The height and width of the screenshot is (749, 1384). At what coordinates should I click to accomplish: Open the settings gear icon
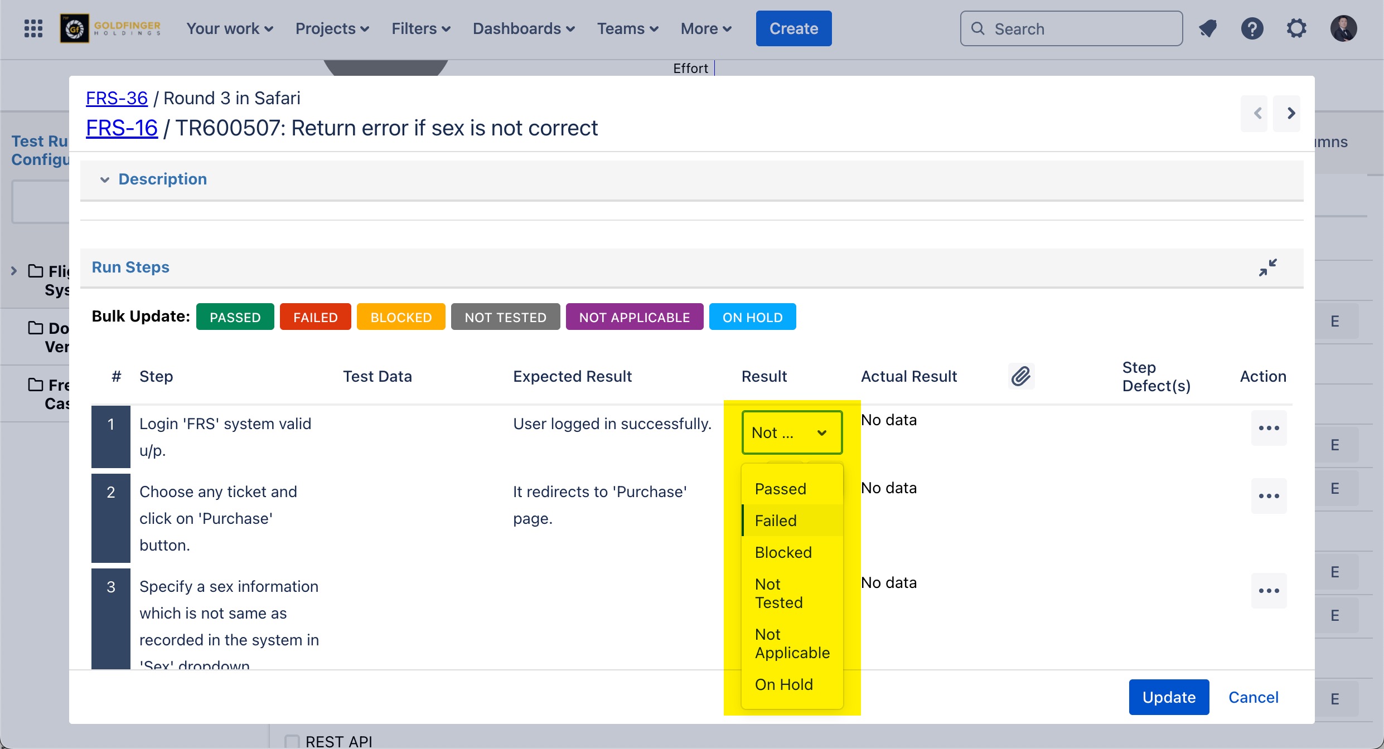coord(1296,28)
